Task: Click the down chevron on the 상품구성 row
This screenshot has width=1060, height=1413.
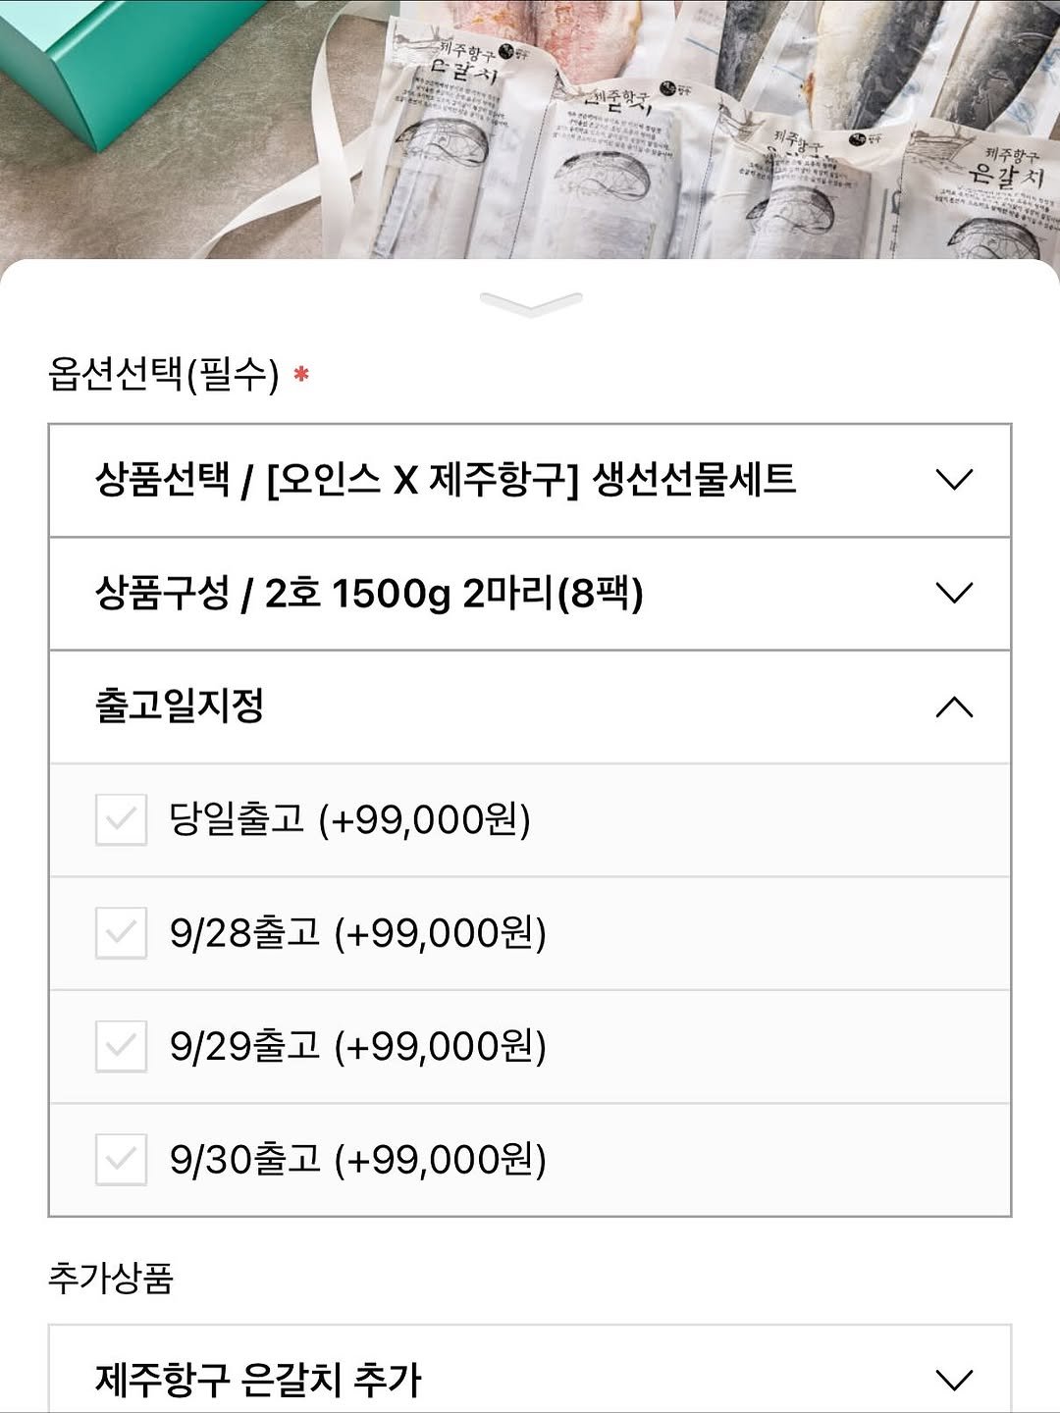Action: (x=954, y=593)
